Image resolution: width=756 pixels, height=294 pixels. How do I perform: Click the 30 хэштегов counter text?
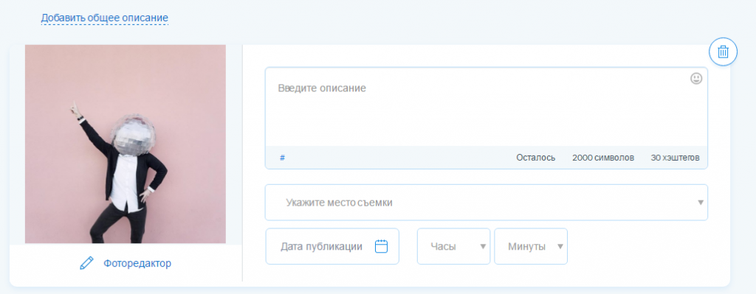675,158
